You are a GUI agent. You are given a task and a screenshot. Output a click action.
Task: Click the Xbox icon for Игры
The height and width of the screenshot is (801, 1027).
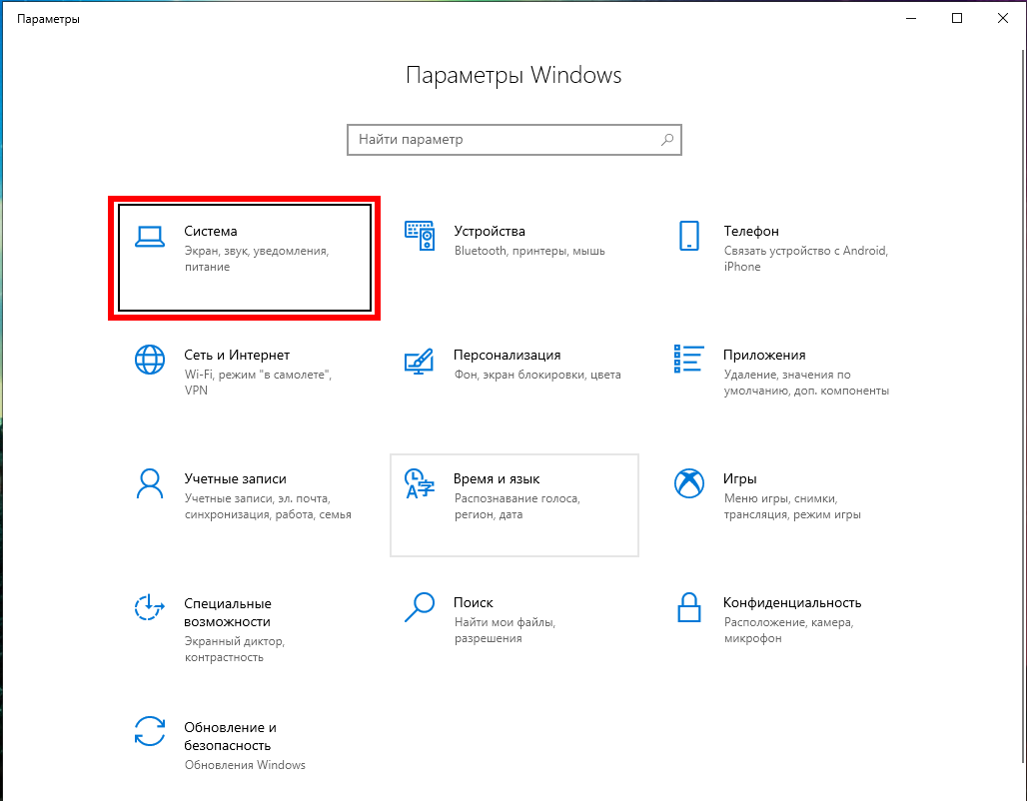pos(688,483)
